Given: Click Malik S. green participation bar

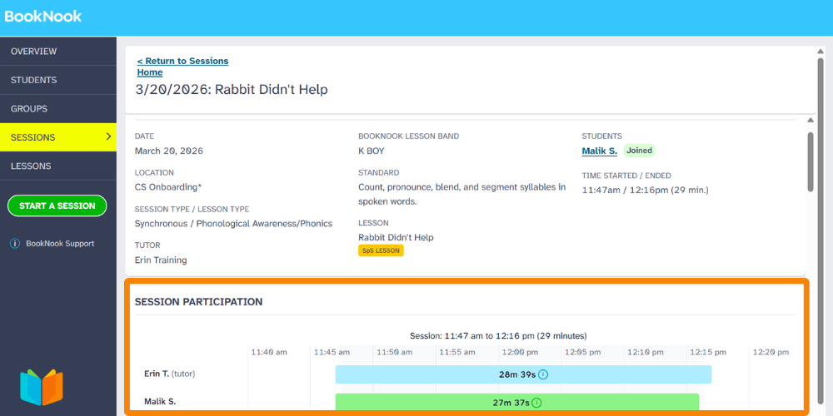Looking at the screenshot, I should click(x=517, y=402).
